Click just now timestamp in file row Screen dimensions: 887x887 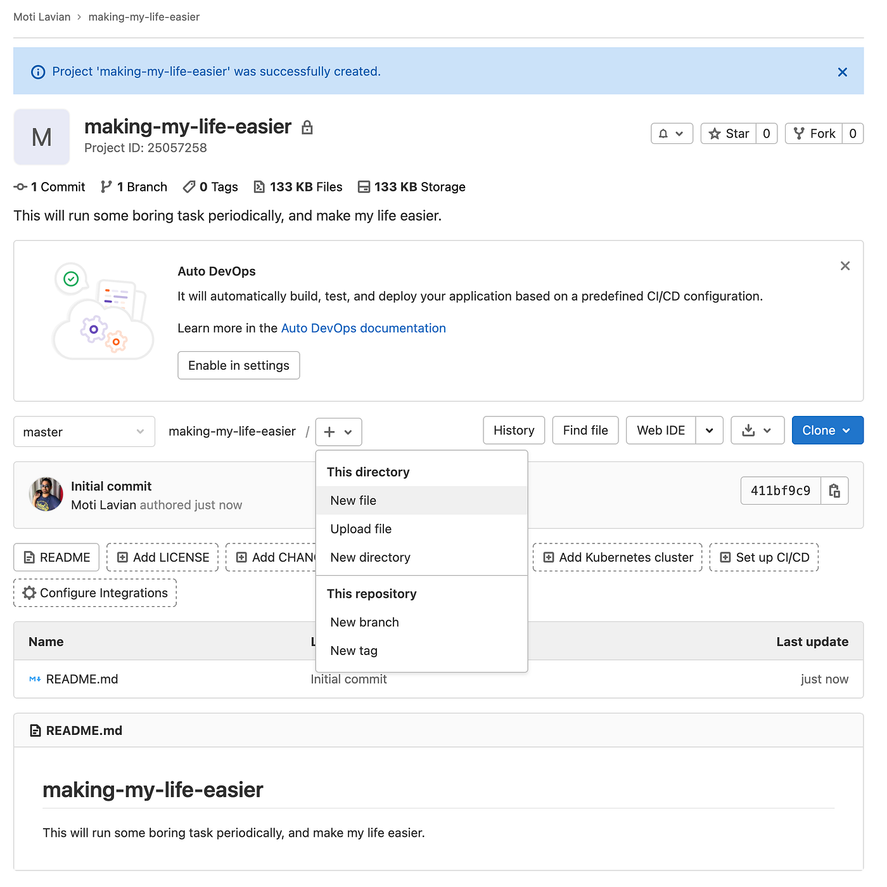824,680
